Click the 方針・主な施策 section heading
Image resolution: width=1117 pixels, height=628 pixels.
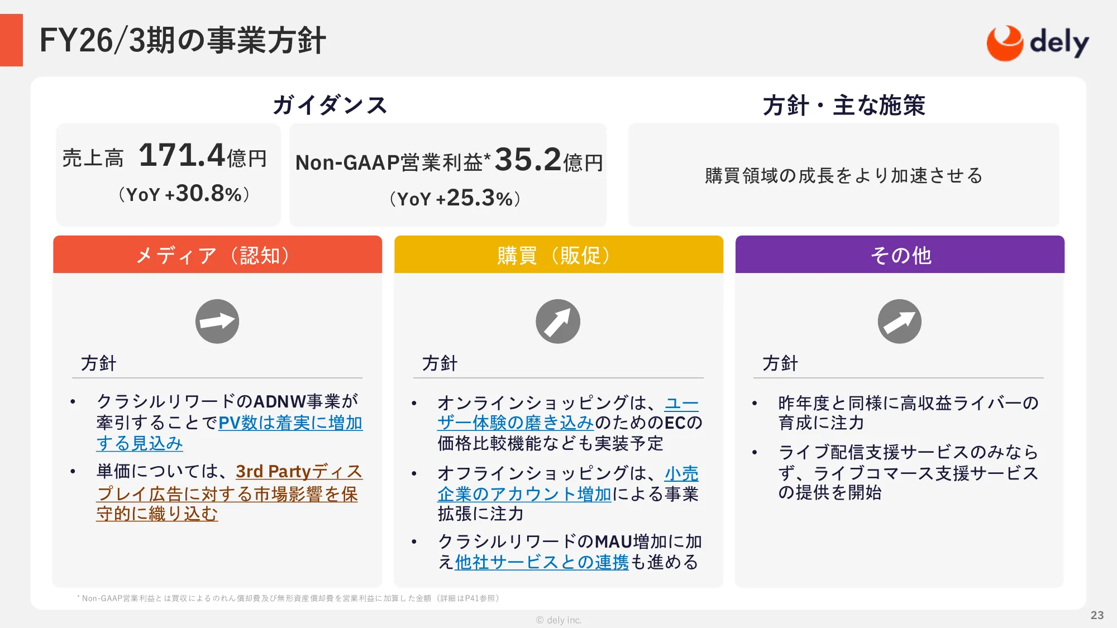coord(843,105)
